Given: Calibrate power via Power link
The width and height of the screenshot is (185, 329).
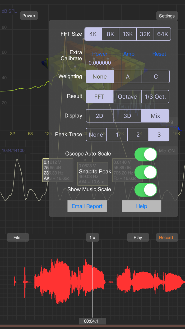Looking at the screenshot, I should coord(100,54).
